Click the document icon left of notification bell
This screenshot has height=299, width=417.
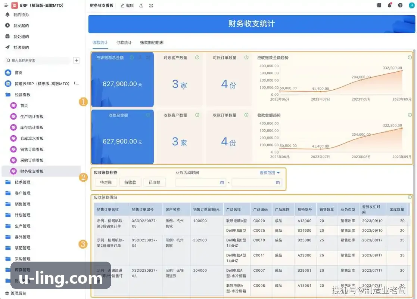coord(379,5)
